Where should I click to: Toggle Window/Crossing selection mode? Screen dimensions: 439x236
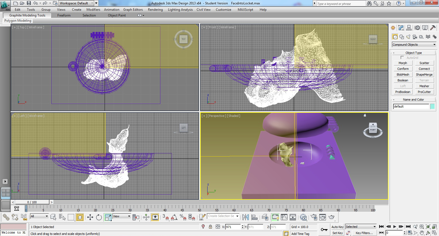click(x=80, y=217)
